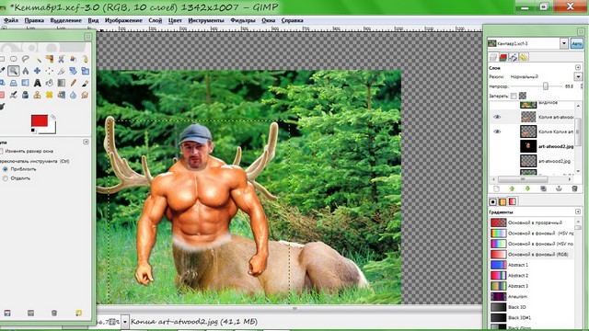Open the zoom level dropdown in status bar
The image size is (589, 331).
(125, 322)
